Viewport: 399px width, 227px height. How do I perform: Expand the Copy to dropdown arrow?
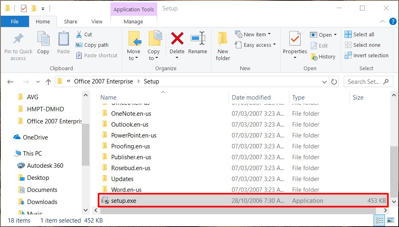[157, 58]
